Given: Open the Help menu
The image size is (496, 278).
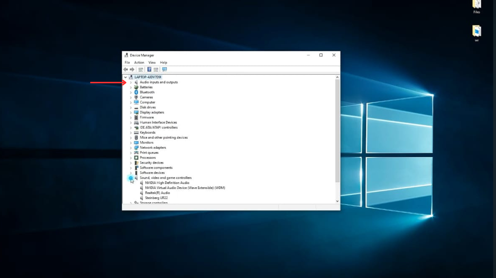Looking at the screenshot, I should click(164, 63).
